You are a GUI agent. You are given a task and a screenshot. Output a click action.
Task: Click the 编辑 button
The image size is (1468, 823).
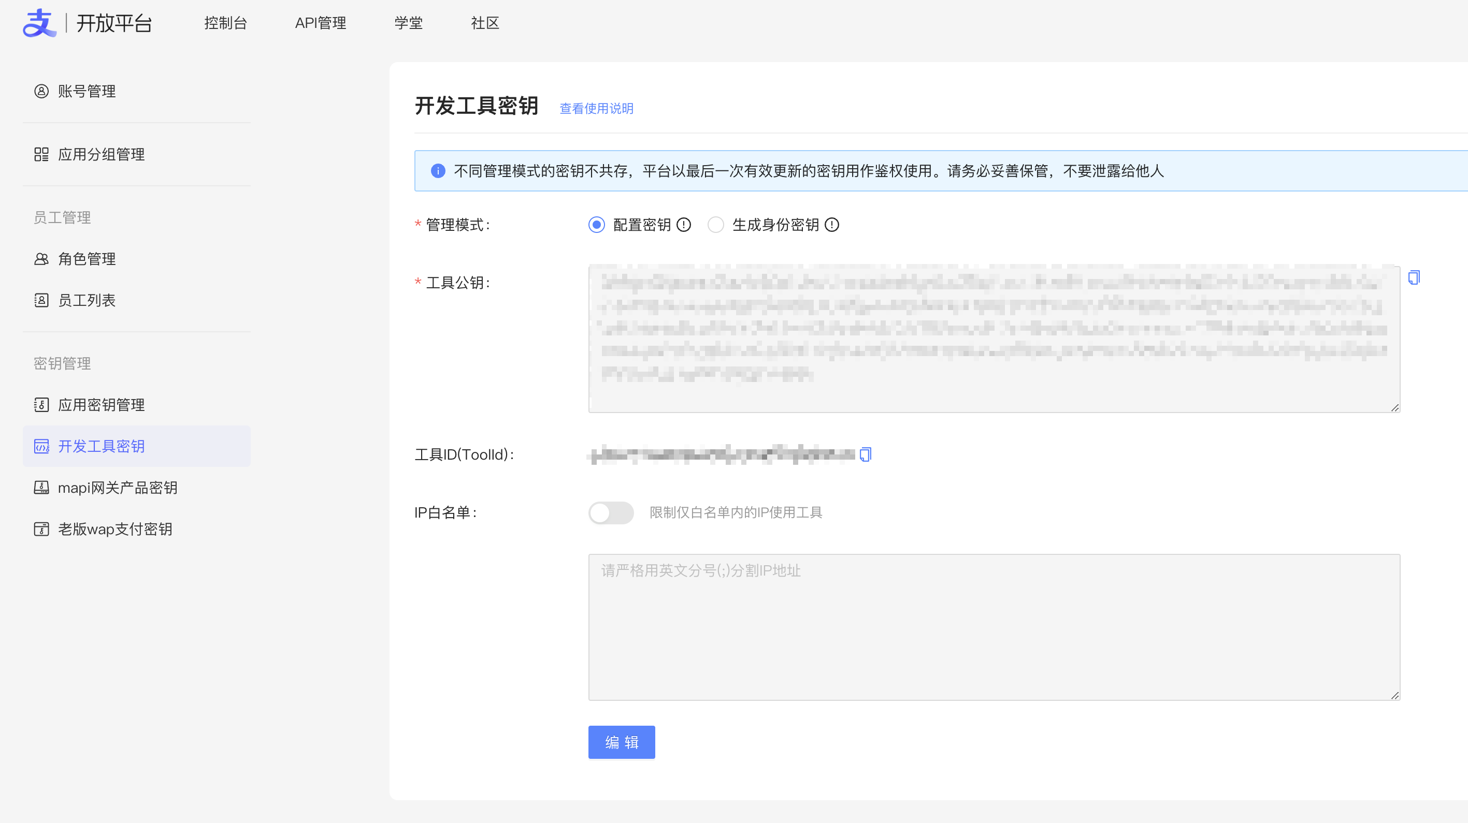click(621, 742)
